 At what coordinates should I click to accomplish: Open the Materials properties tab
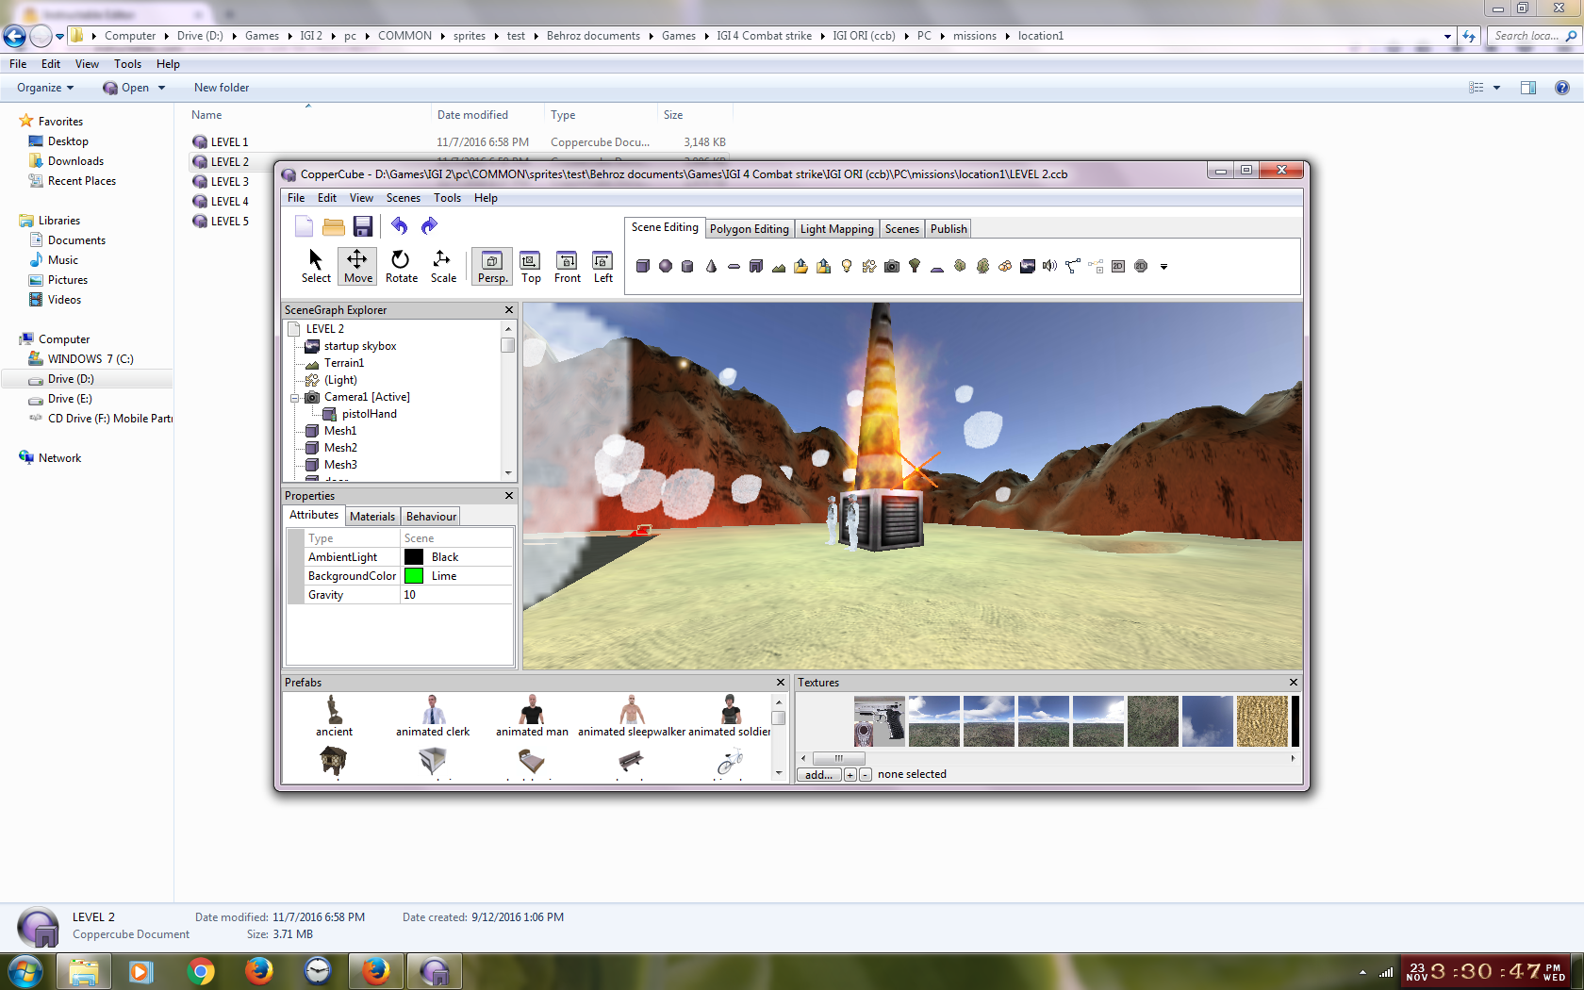pos(372,517)
